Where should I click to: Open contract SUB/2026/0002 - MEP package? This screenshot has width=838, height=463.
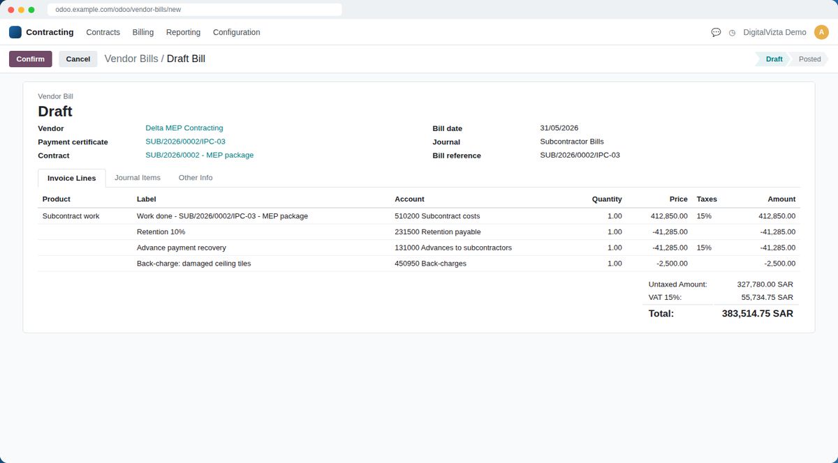(200, 155)
